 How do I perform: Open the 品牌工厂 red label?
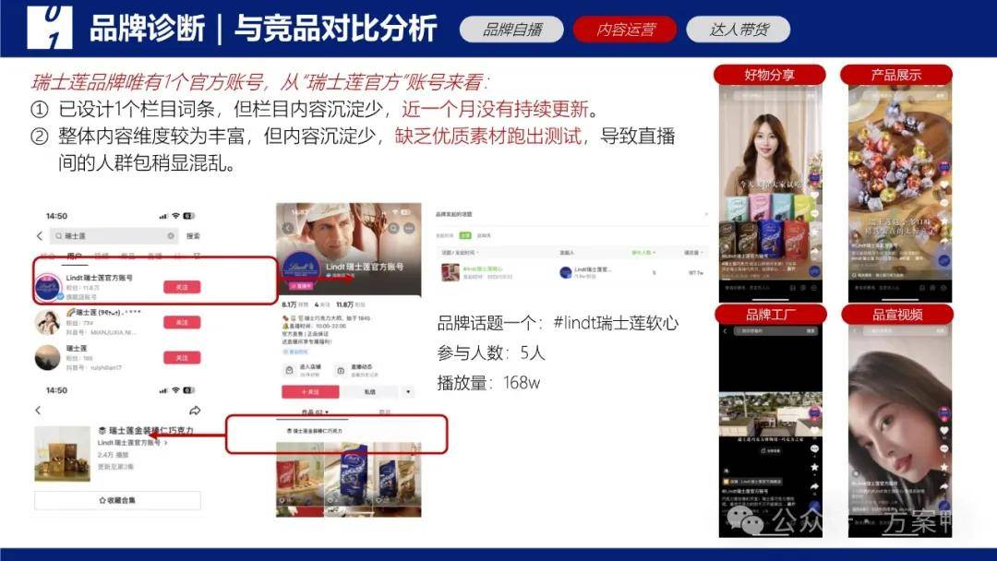point(771,315)
